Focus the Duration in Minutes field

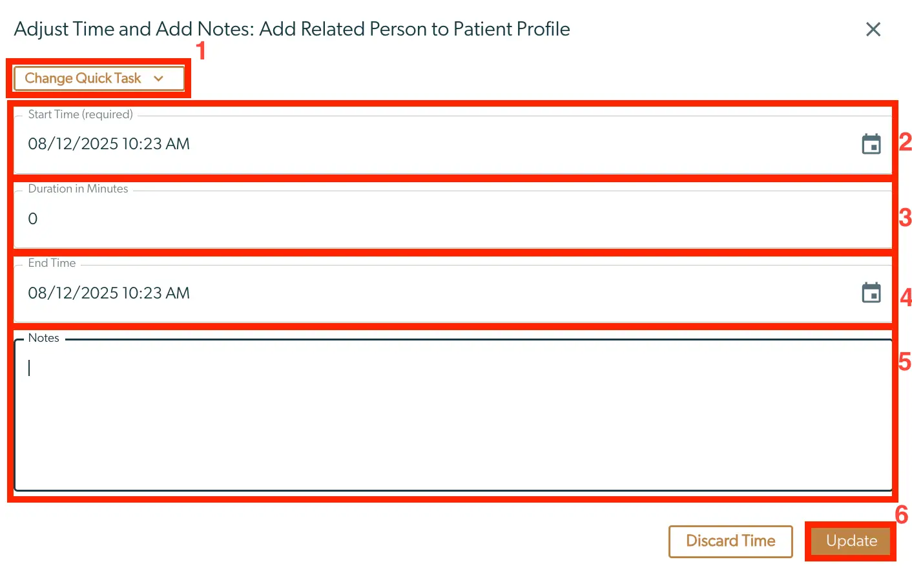pyautogui.click(x=258, y=218)
